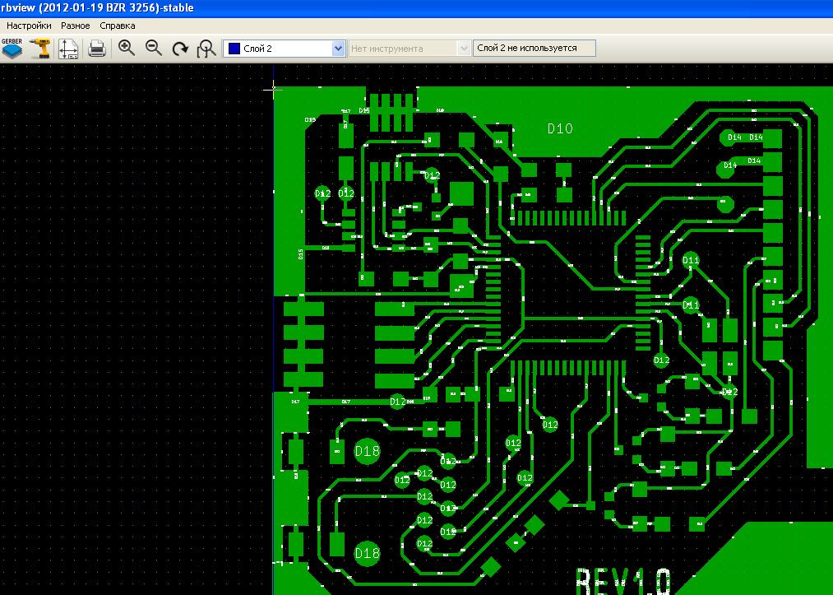833x595 pixels.
Task: Open the Нет инструмента tool dropdown arrow
Action: pos(464,49)
